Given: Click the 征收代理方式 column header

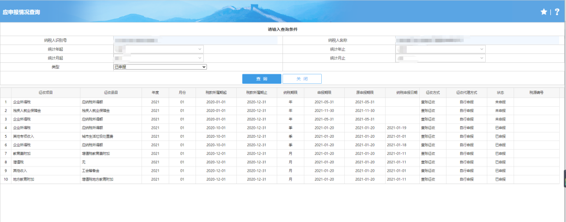Looking at the screenshot, I should [466, 93].
